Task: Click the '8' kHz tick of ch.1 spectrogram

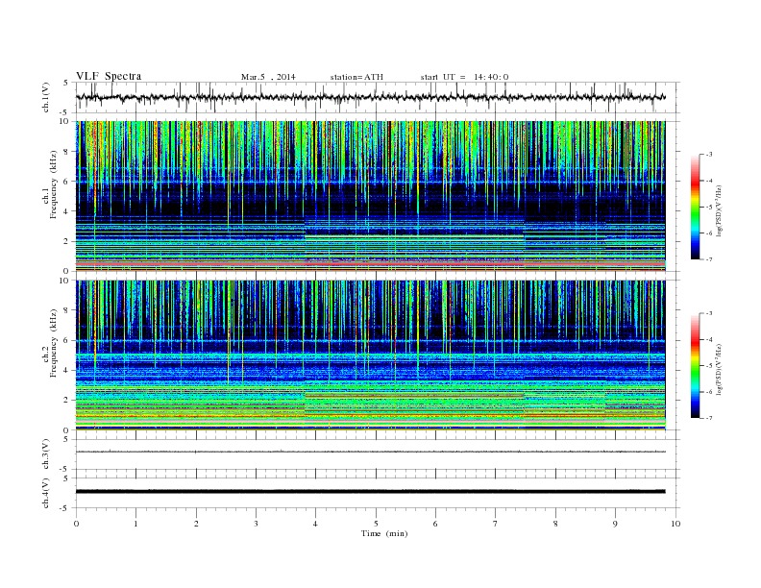Action: tap(66, 152)
